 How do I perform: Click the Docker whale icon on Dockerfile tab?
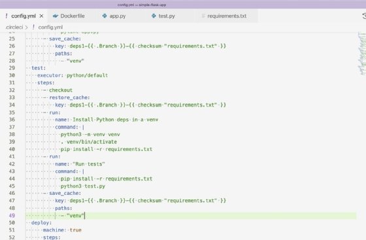click(56, 16)
